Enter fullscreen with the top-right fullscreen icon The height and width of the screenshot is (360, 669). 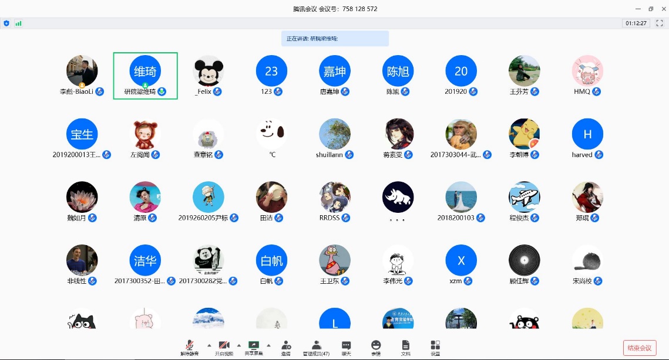(x=659, y=23)
